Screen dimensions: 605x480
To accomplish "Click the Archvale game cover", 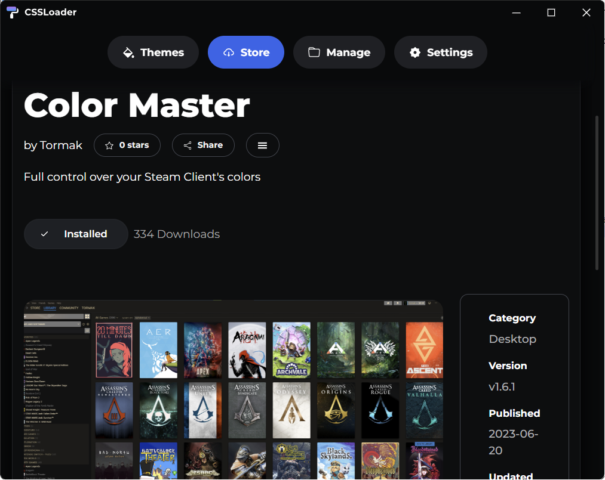I will pyautogui.click(x=291, y=350).
